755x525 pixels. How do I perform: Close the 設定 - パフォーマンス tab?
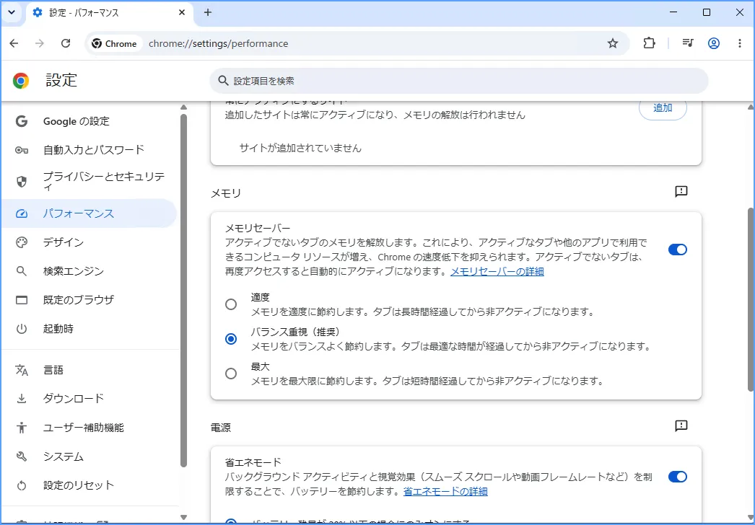pyautogui.click(x=182, y=12)
